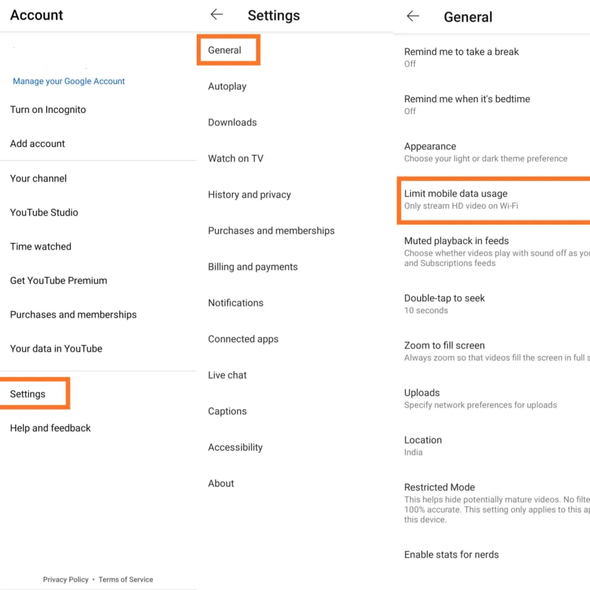Select Limit mobile data usage option

pos(456,199)
